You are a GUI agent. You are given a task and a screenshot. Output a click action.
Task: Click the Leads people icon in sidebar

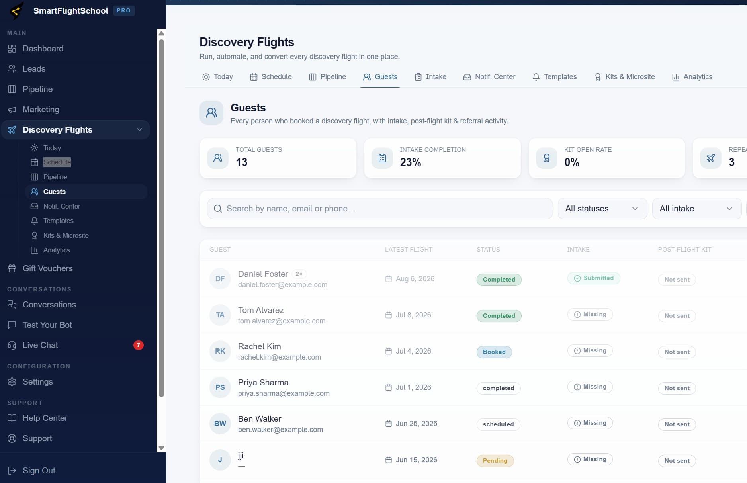[12, 69]
